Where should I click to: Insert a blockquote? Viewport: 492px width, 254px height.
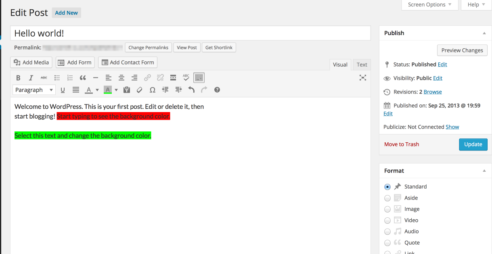click(83, 78)
